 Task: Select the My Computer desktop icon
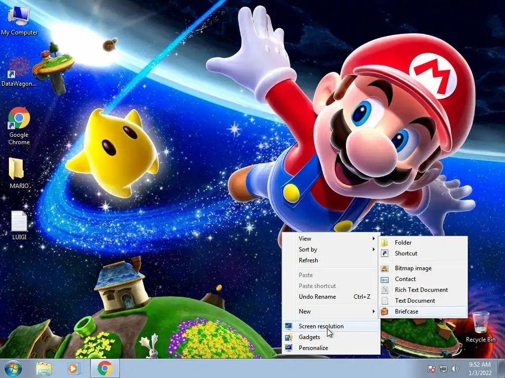pos(19,22)
